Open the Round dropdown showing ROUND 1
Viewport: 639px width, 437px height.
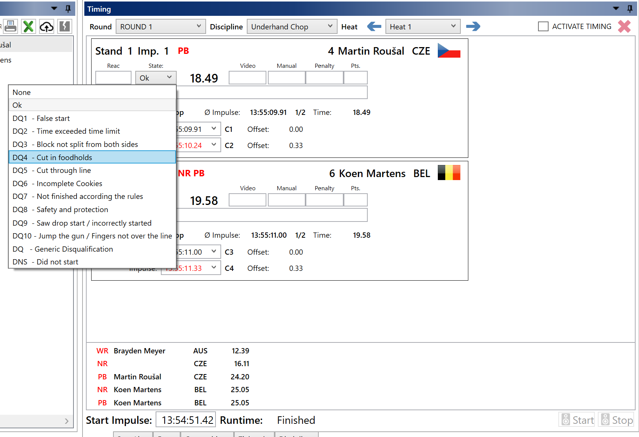(x=161, y=27)
